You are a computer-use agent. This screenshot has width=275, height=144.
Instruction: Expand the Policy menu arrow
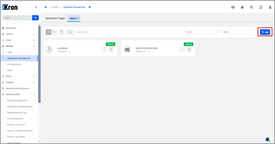(x=34, y=76)
